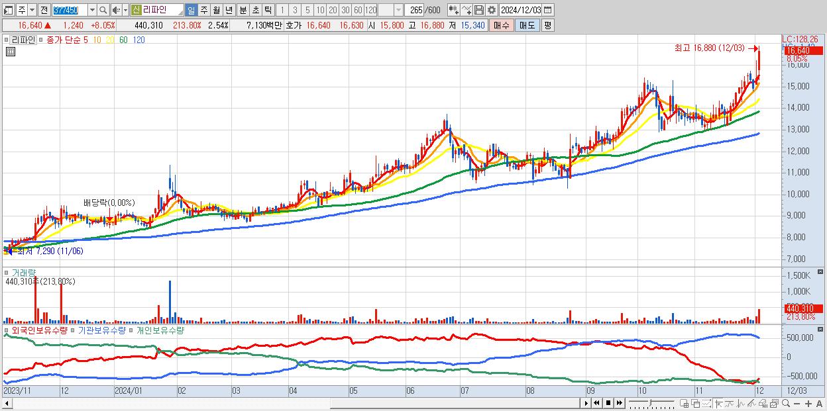
Task: Choose the 10 interval button
Action: click(x=320, y=10)
